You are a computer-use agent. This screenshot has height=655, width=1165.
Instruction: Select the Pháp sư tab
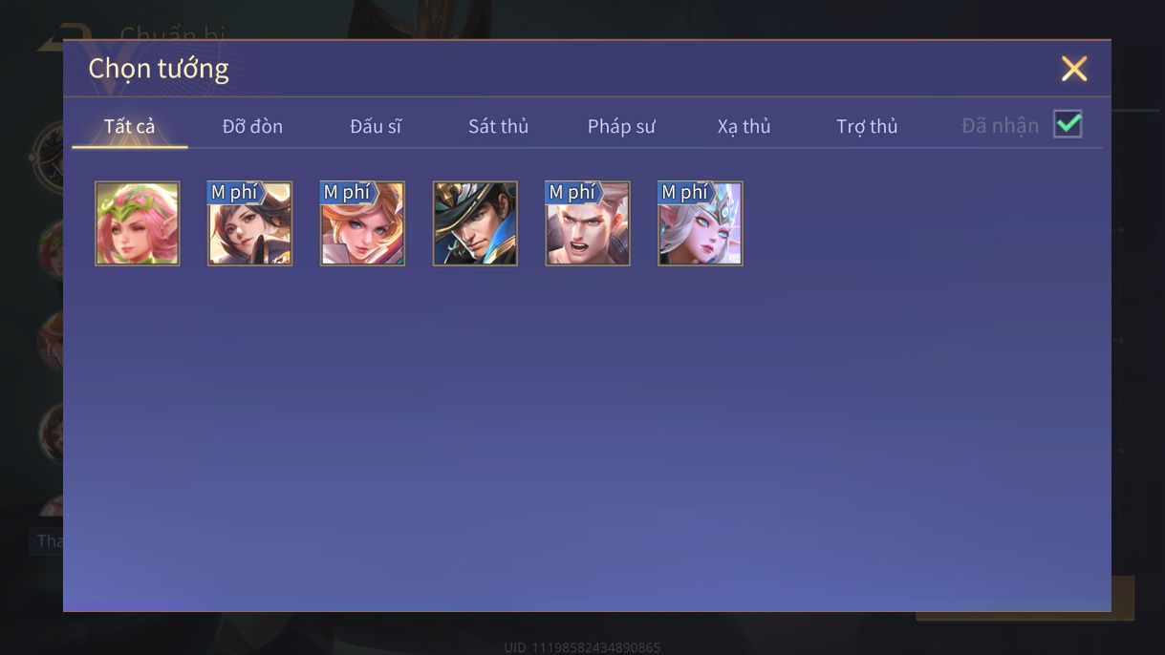(621, 126)
